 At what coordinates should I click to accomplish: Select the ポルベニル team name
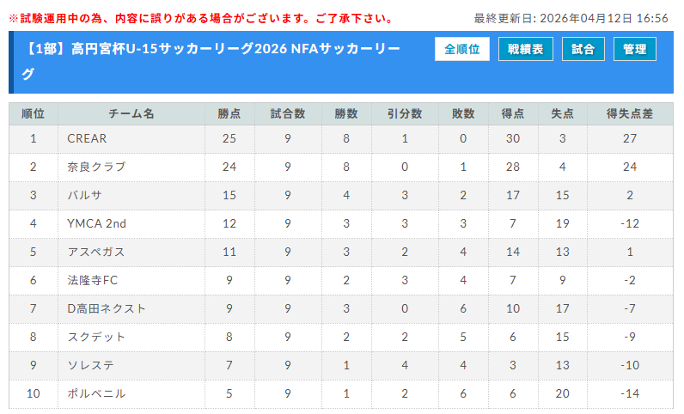(x=96, y=393)
